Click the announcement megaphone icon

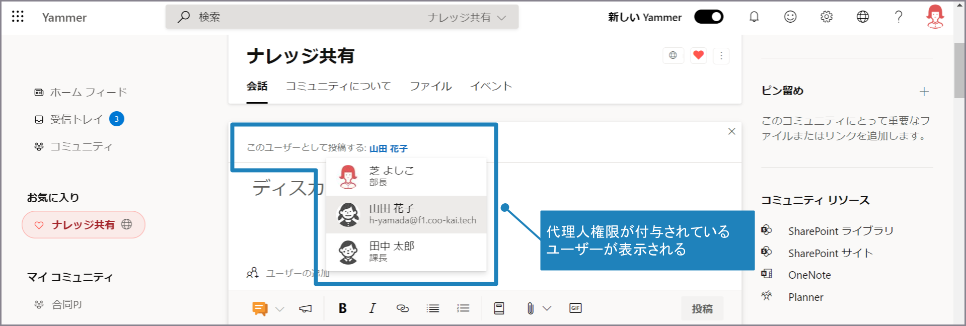305,309
